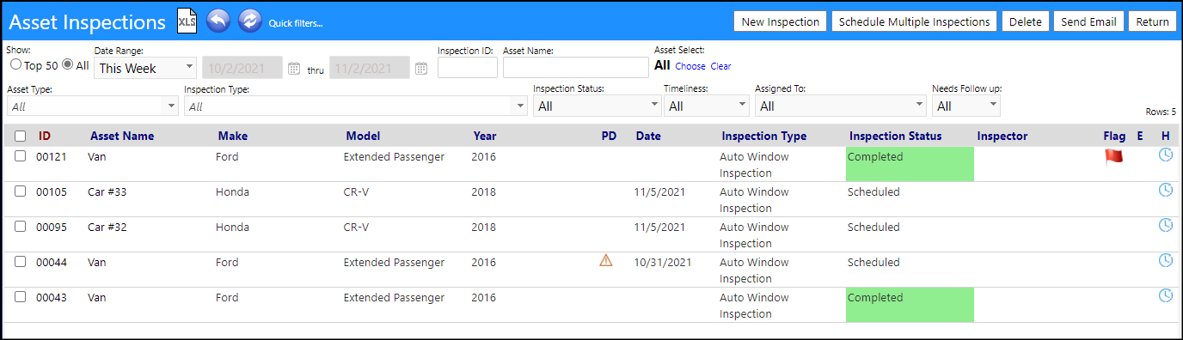Select the All radio button under Show
The width and height of the screenshot is (1183, 340).
click(x=67, y=64)
